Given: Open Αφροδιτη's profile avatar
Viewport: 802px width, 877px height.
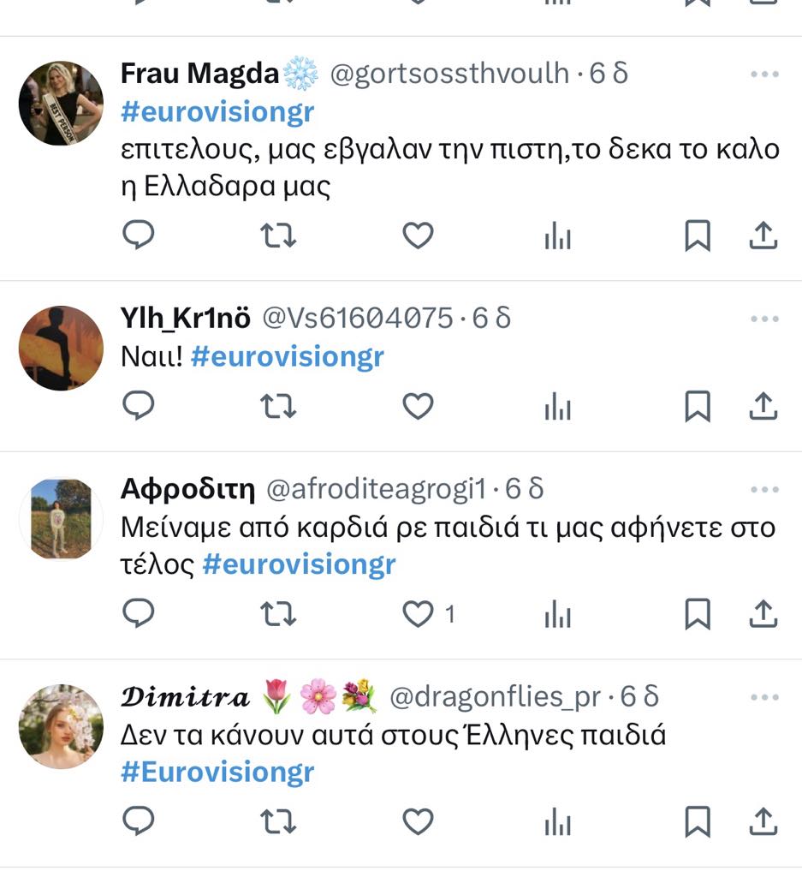Looking at the screenshot, I should (x=61, y=519).
